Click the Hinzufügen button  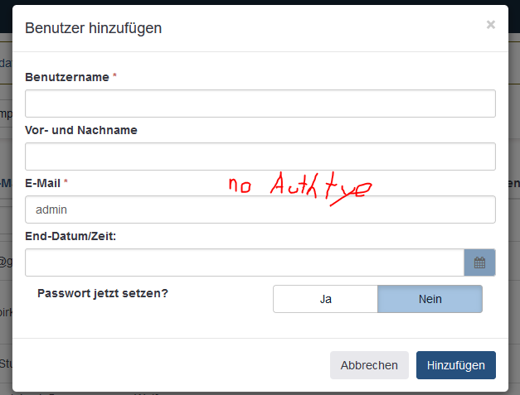click(456, 365)
